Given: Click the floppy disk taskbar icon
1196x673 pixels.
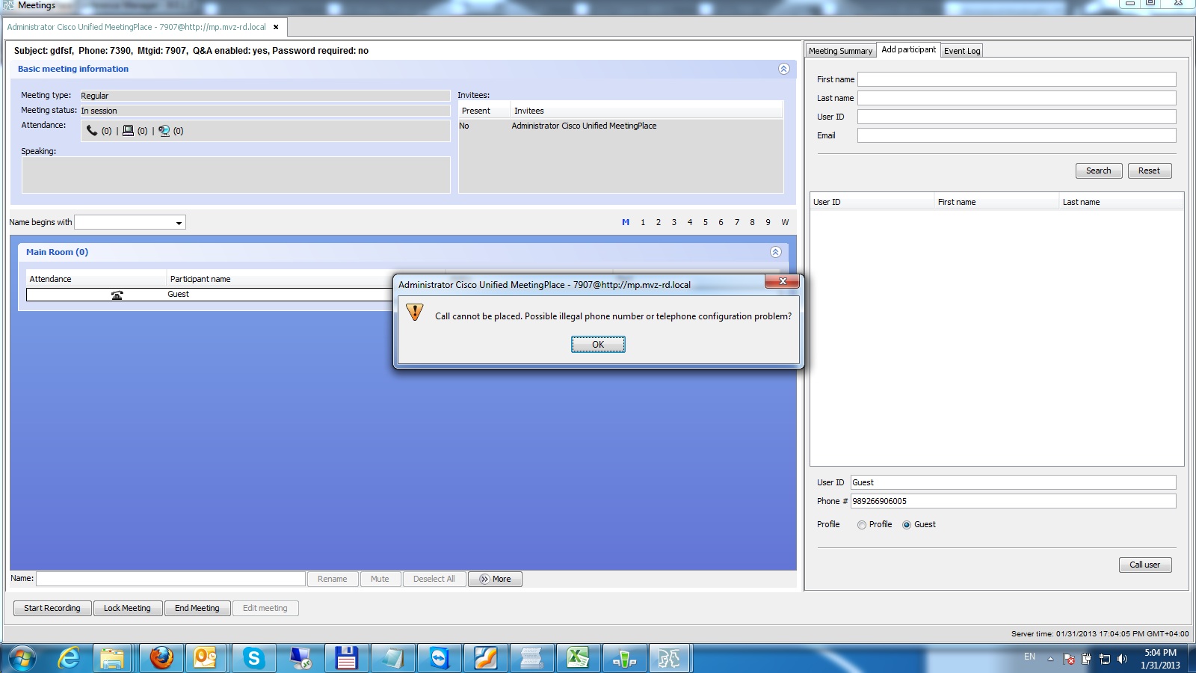Looking at the screenshot, I should [x=346, y=659].
